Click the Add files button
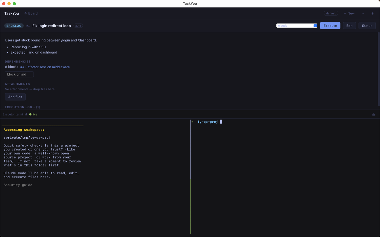Image resolution: width=380 pixels, height=237 pixels. 15,97
